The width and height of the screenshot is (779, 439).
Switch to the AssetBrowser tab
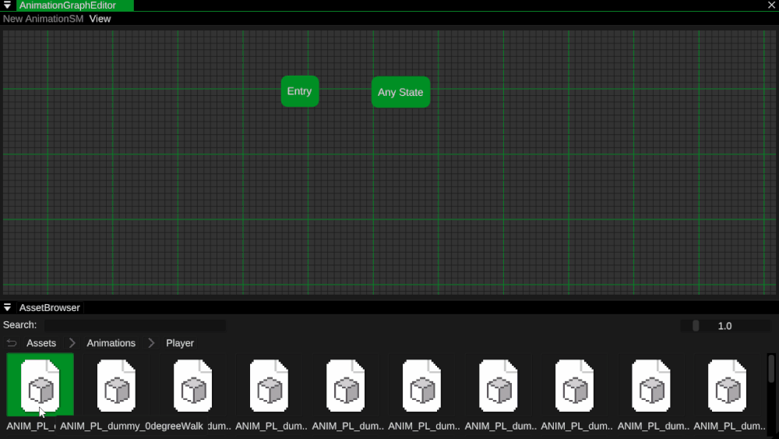50,308
